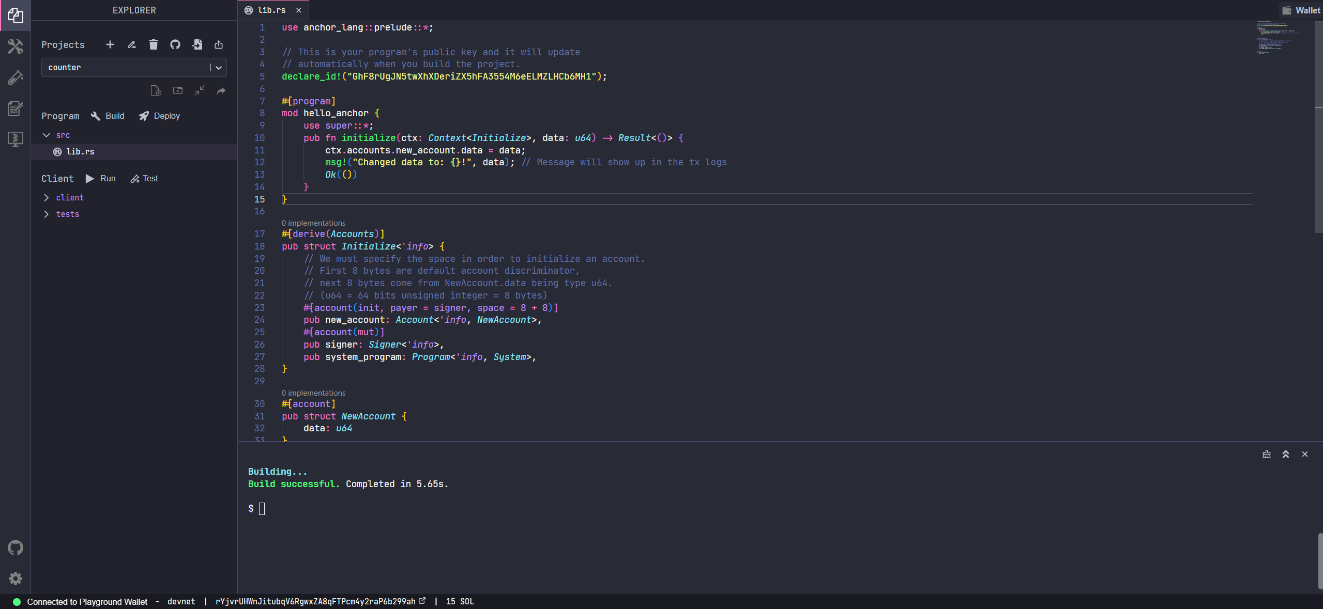This screenshot has width=1323, height=609.
Task: Close the terminal panel
Action: tap(1304, 455)
